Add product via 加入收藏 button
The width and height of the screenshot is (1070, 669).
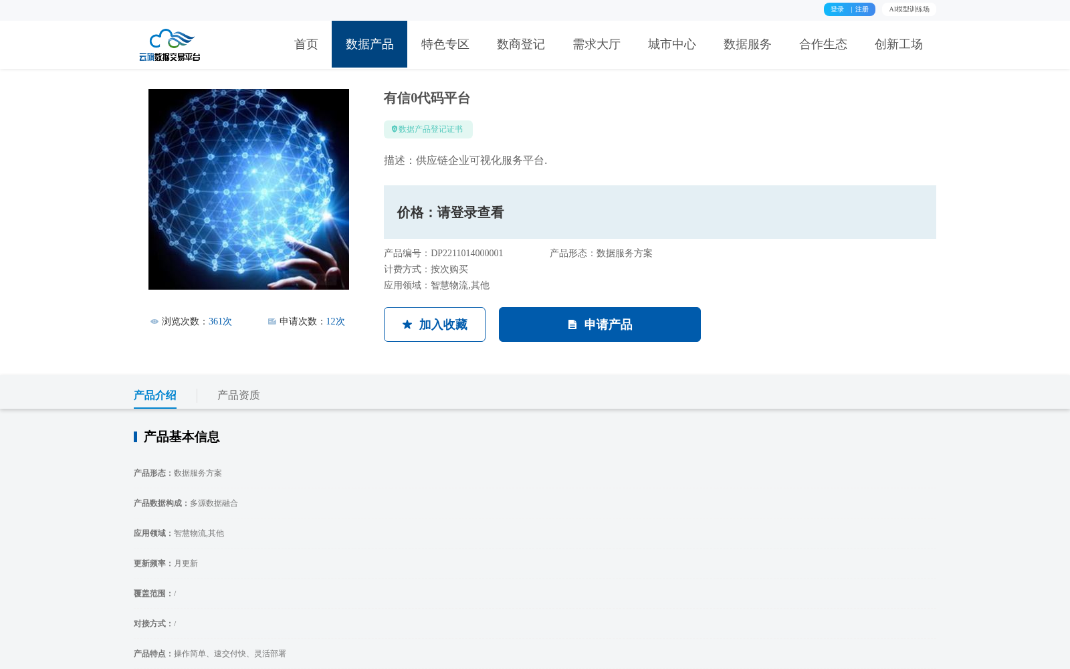(435, 324)
